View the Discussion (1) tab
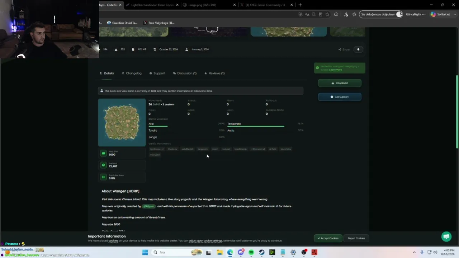This screenshot has height=258, width=459. (x=185, y=73)
